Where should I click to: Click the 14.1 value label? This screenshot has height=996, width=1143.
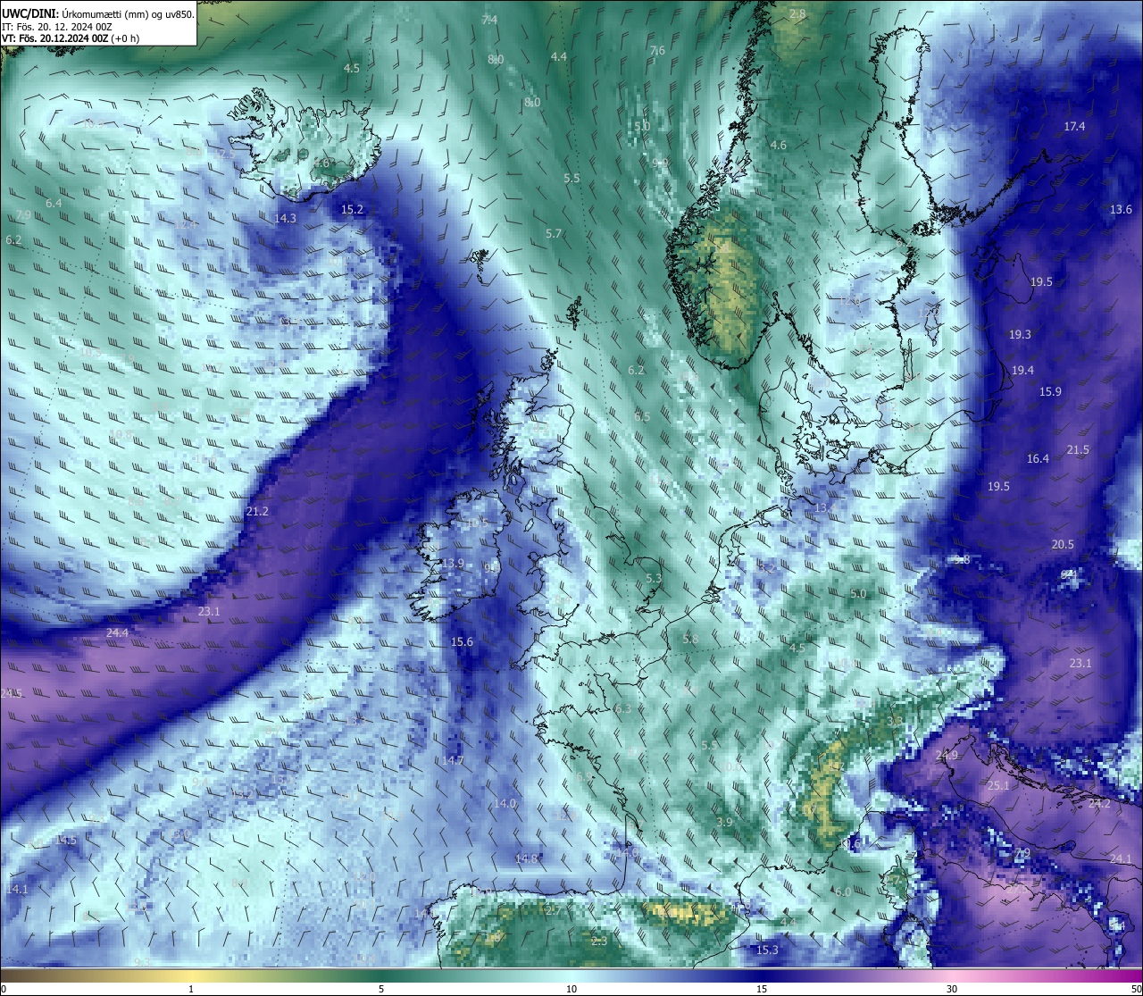pos(17,890)
